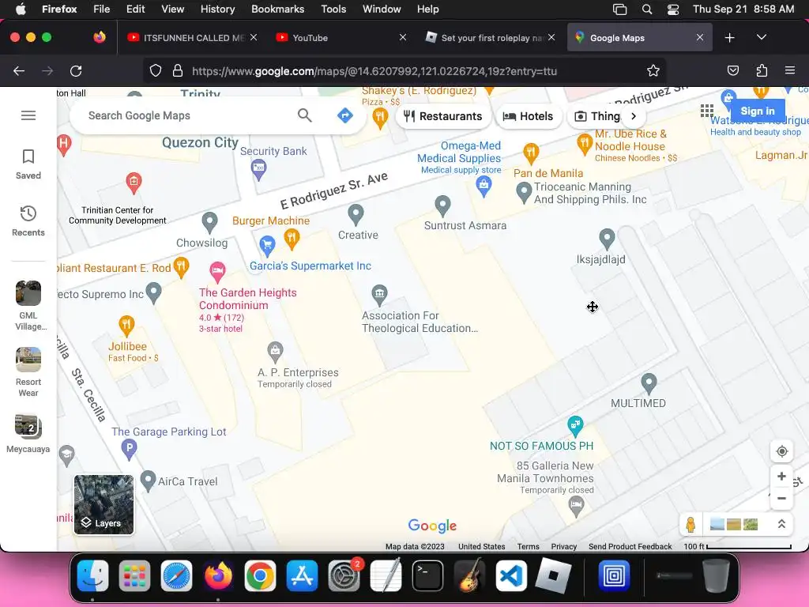Screen dimensions: 809x607
Task: Center map on your location
Action: (x=781, y=451)
